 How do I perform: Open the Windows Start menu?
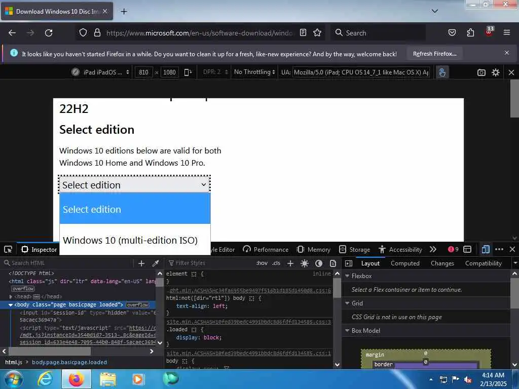click(13, 379)
